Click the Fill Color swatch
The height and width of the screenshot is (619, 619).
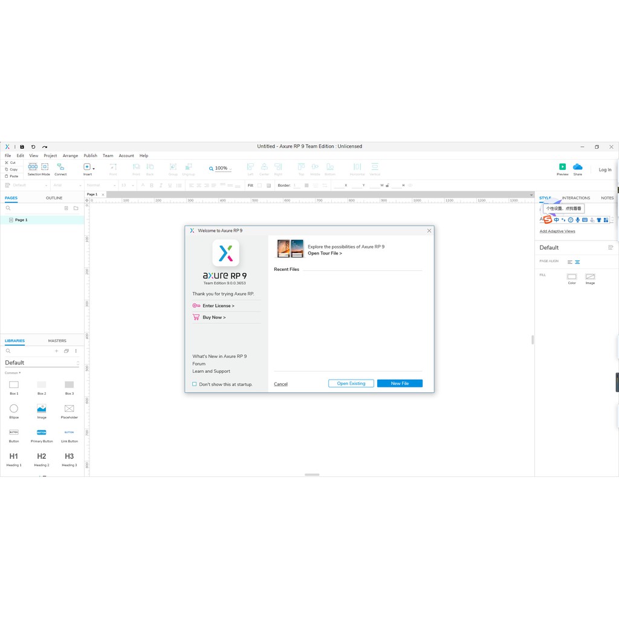(x=572, y=277)
